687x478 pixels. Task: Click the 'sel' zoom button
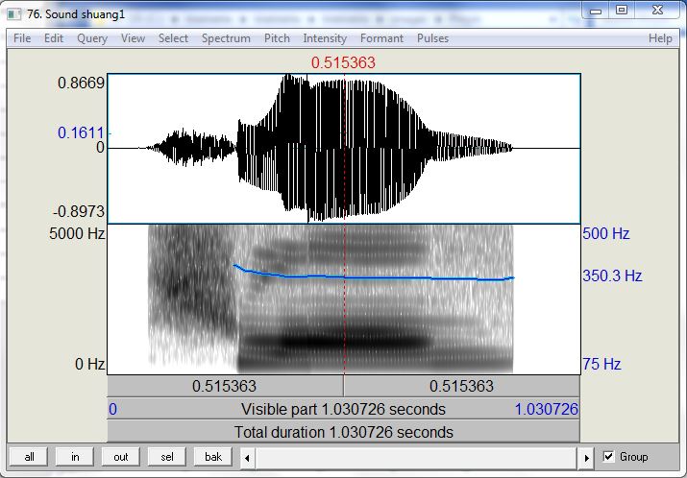pos(167,457)
